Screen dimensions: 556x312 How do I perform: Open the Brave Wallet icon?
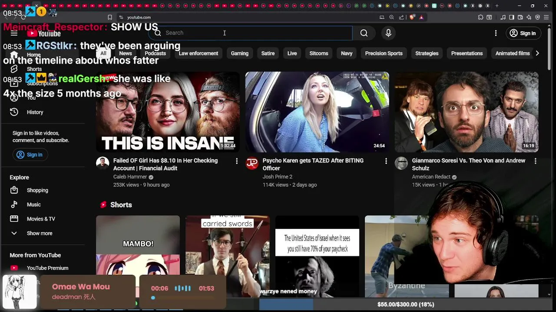[520, 17]
